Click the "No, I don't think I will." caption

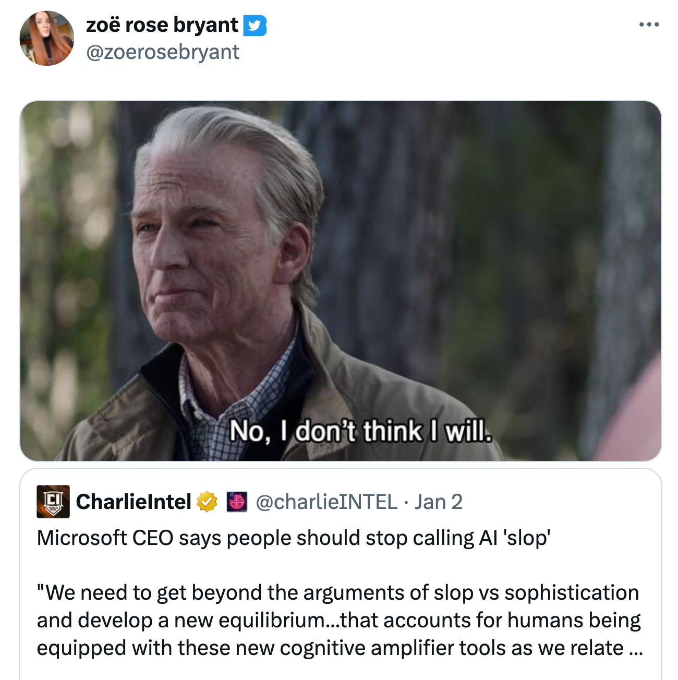(x=360, y=431)
